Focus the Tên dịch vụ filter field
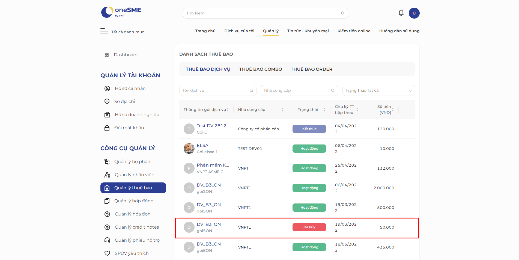Image resolution: width=519 pixels, height=260 pixels. click(218, 90)
